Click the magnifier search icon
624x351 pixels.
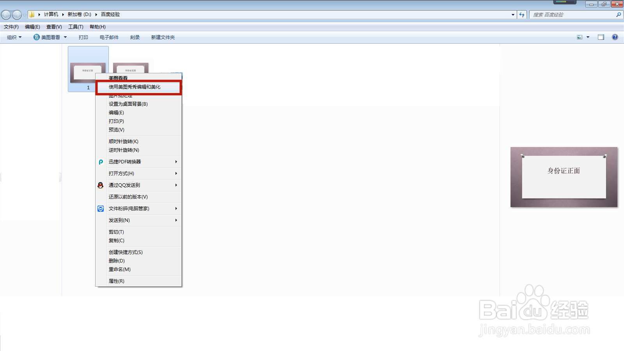(x=619, y=15)
